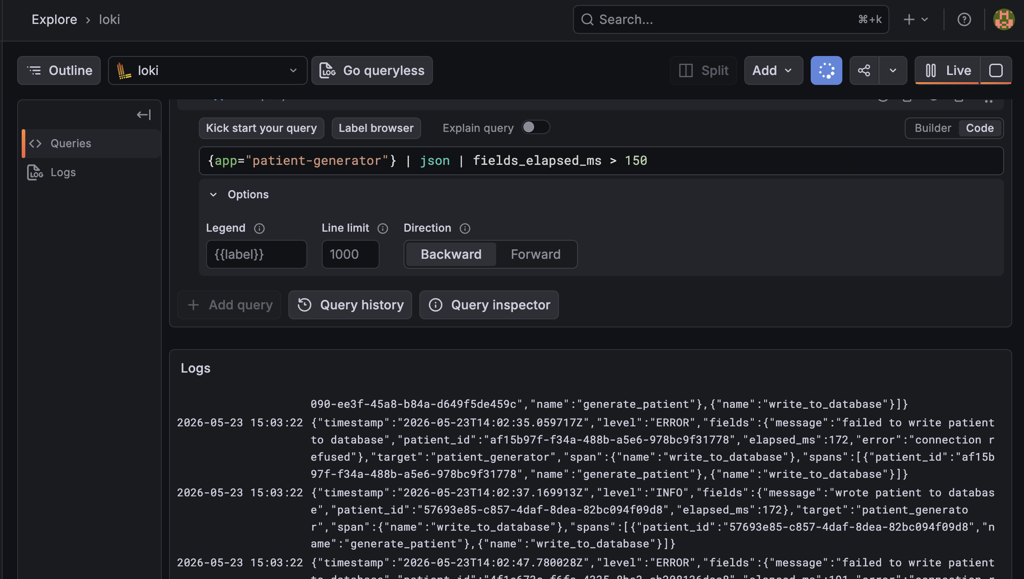Click Line limit info icon
This screenshot has height=579, width=1024.
[x=383, y=229]
